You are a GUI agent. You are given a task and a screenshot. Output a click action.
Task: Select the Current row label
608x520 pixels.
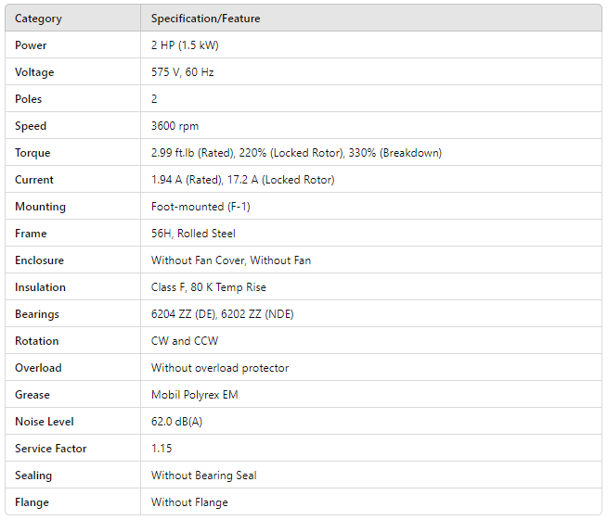pyautogui.click(x=34, y=180)
